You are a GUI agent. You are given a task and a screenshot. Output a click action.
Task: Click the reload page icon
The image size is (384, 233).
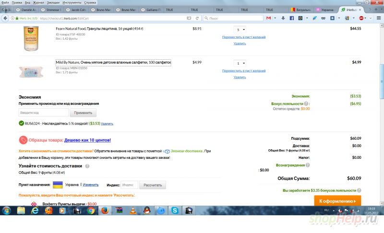tap(197, 18)
